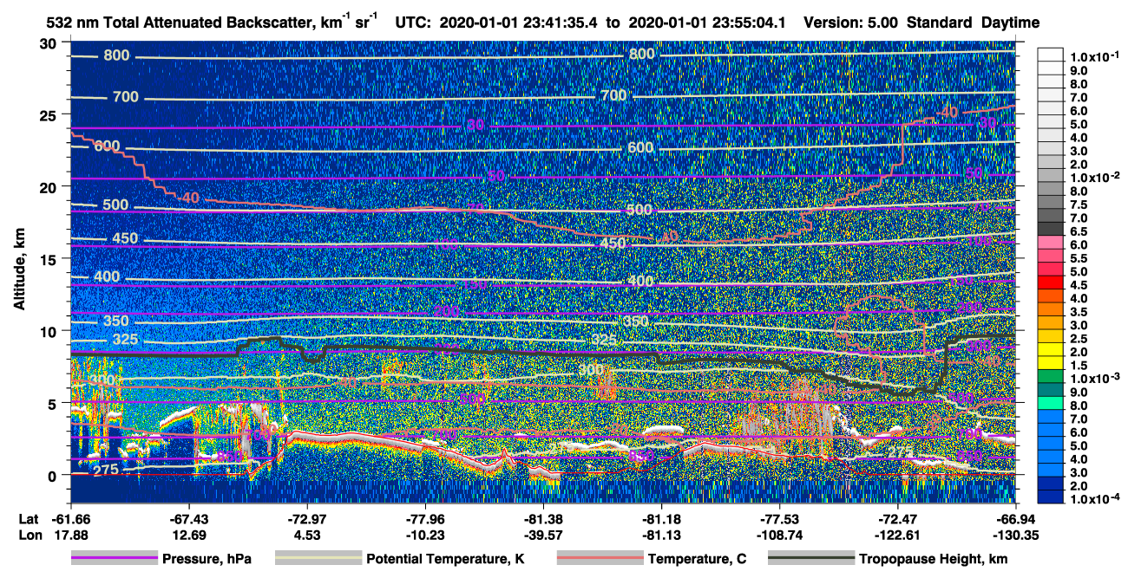Click the end time 2020-01-01 23:55:04.1
The image size is (1128, 578).
[705, 23]
